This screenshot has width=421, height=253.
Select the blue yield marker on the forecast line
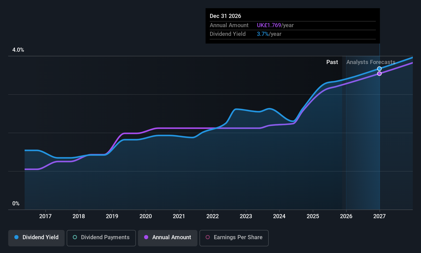point(379,68)
